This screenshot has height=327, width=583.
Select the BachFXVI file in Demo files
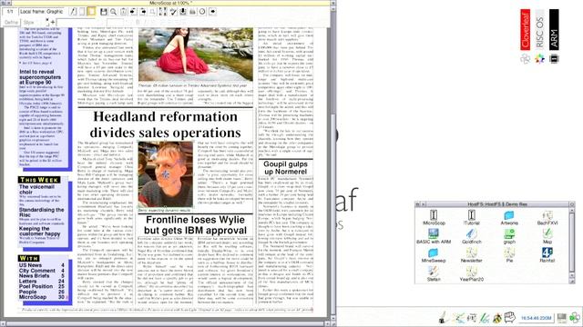547,218
